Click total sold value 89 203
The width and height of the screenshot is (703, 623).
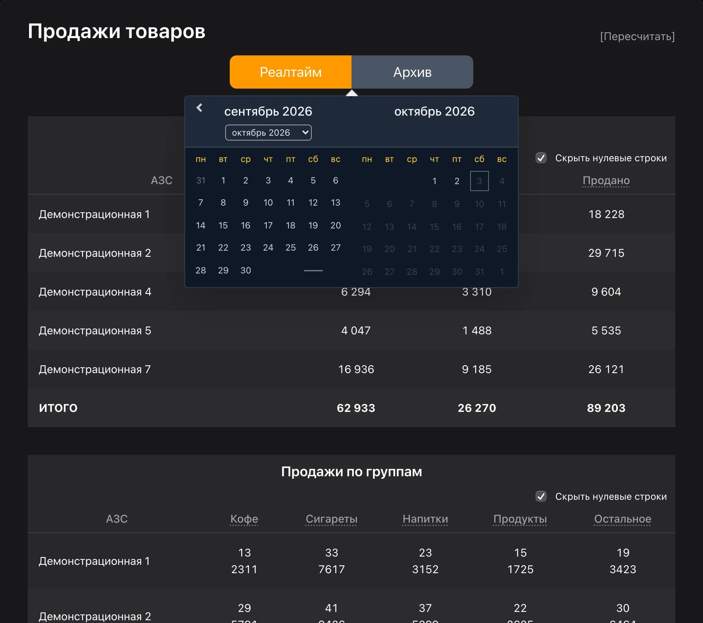click(x=606, y=408)
